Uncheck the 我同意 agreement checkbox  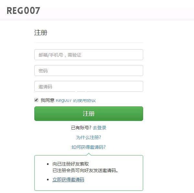[x=36, y=100]
